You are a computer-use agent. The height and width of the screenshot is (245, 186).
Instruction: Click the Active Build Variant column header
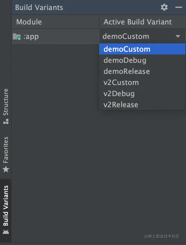click(x=138, y=22)
